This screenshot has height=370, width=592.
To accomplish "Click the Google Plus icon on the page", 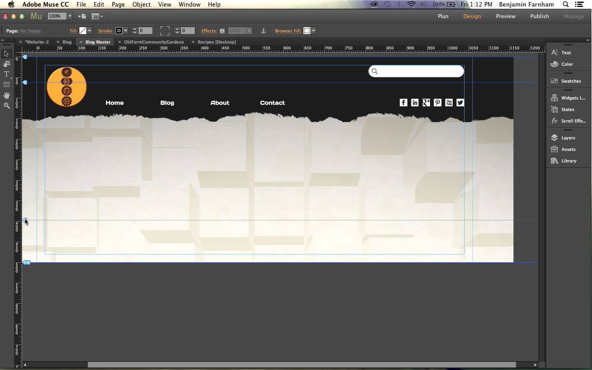I will [x=426, y=103].
